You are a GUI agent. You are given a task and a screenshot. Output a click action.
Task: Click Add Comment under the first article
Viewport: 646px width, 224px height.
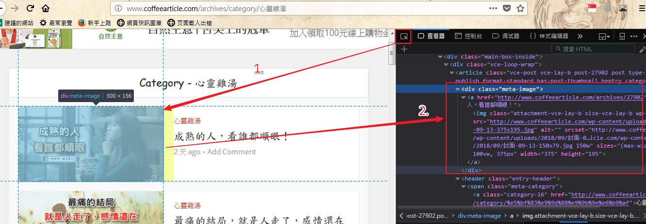[x=232, y=151]
